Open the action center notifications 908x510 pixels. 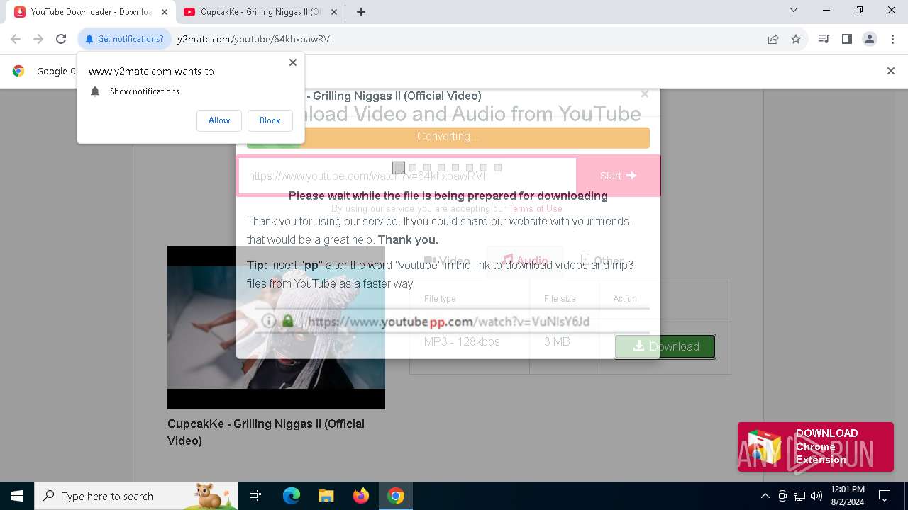[x=885, y=496]
